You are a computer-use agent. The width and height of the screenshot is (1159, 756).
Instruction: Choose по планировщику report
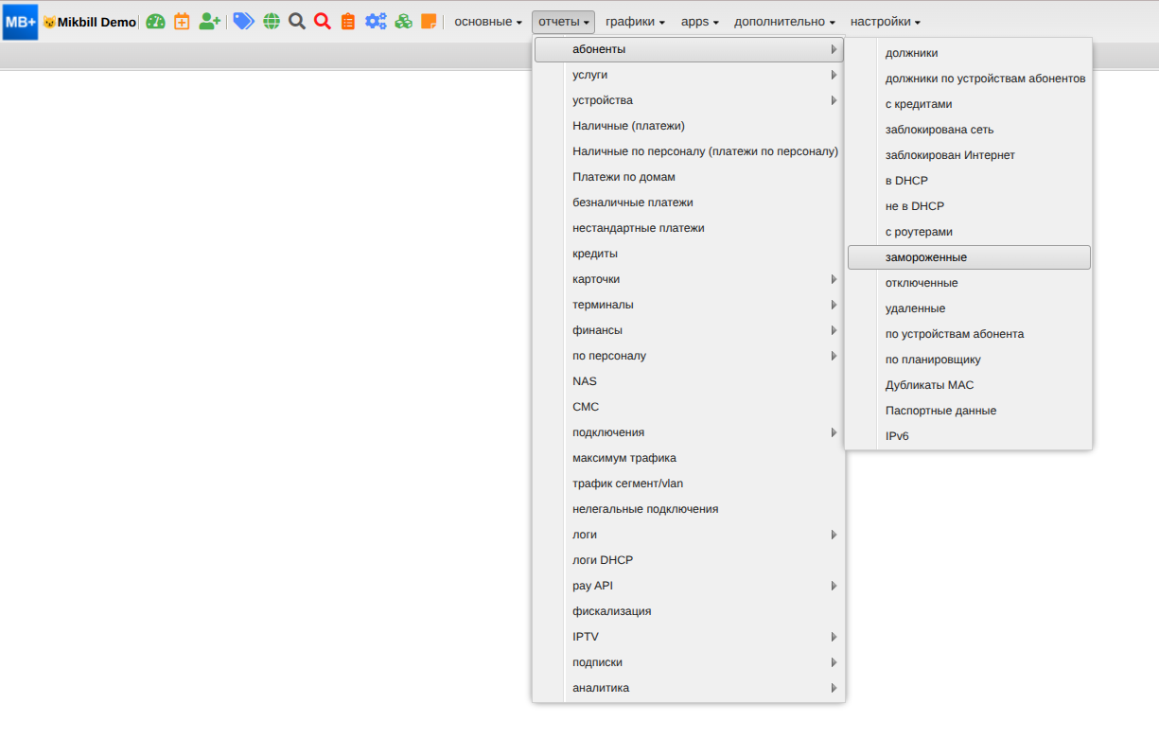coord(969,360)
